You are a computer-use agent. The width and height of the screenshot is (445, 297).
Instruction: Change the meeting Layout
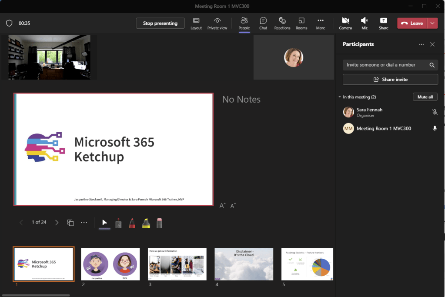point(196,23)
